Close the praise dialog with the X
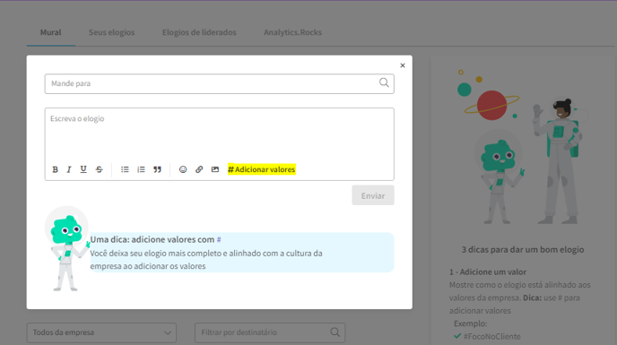This screenshot has height=345, width=617. click(x=403, y=65)
